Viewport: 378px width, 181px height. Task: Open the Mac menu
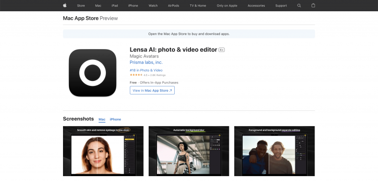[98, 5]
